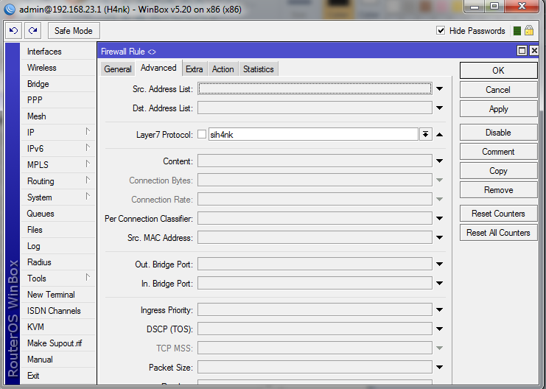Click the Cancel button
Viewport: 546px width, 389px height.
498,89
